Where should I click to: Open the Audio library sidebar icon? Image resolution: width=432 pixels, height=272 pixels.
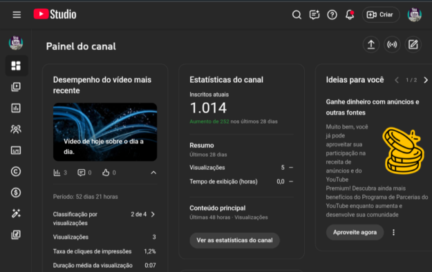16,235
